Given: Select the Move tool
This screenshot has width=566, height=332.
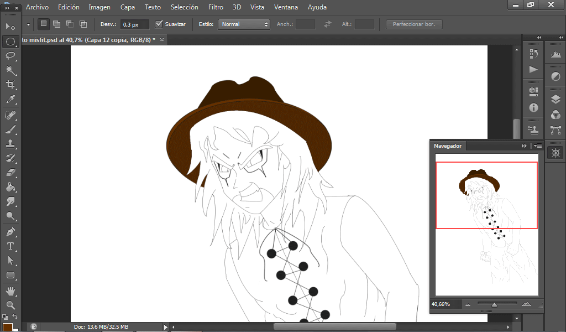Looking at the screenshot, I should (10, 27).
